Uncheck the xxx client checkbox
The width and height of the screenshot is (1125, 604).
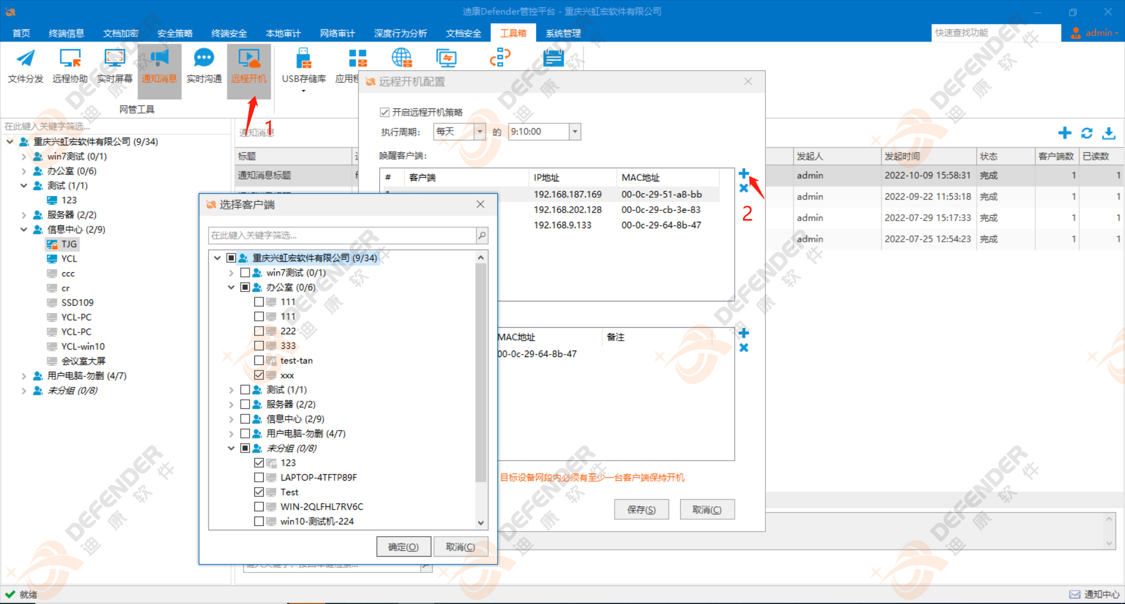tap(259, 375)
